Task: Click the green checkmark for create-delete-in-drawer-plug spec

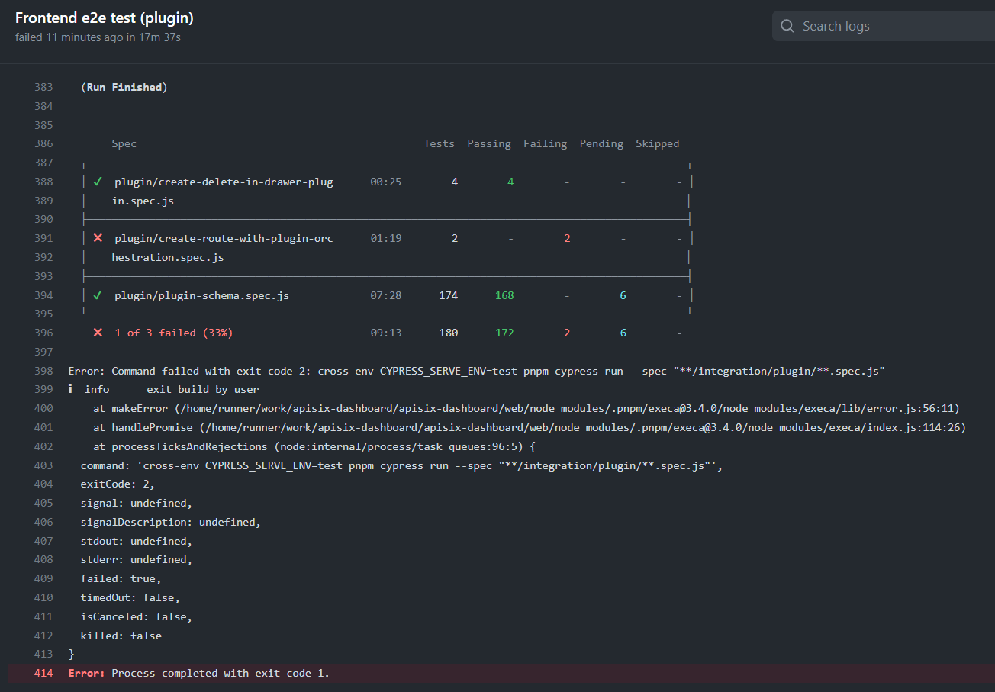Action: coord(98,182)
